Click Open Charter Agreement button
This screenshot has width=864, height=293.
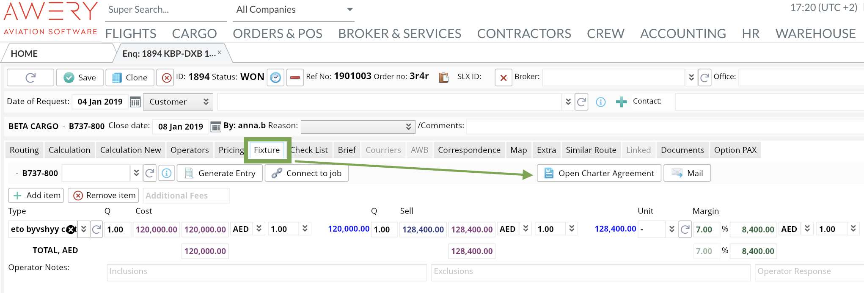599,173
